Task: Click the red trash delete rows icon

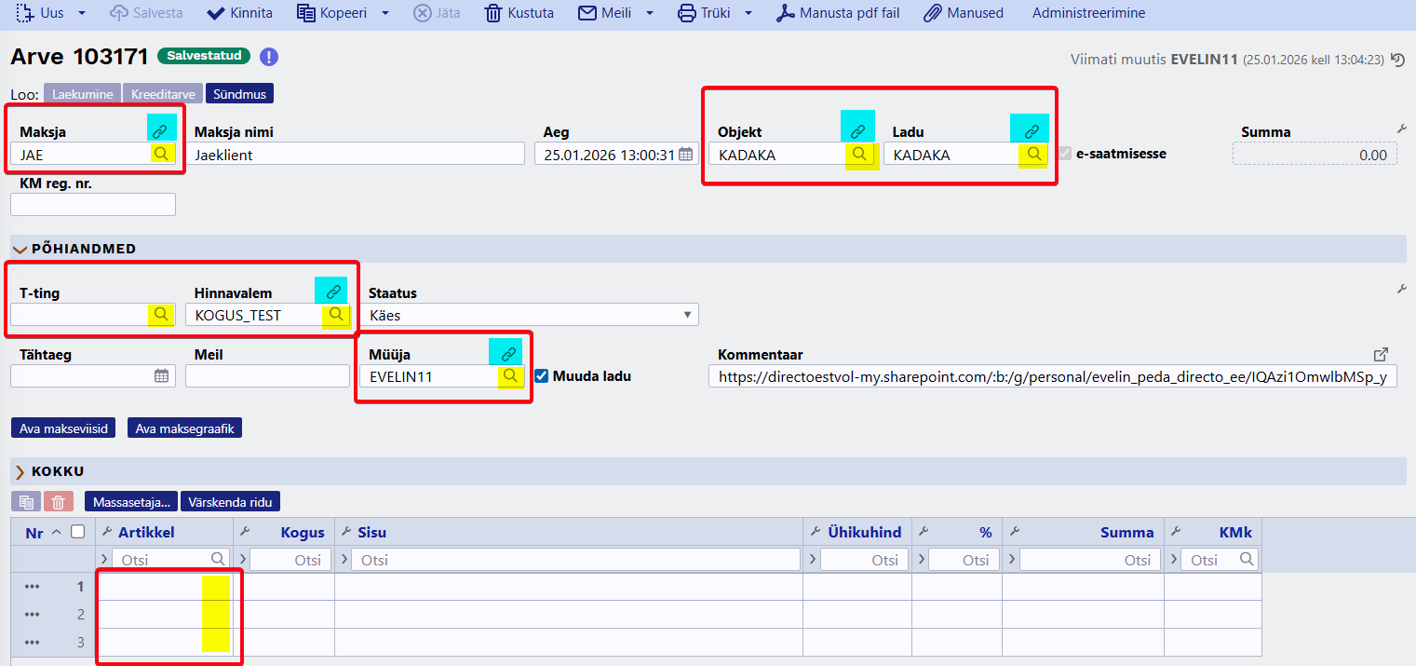Action: point(58,502)
